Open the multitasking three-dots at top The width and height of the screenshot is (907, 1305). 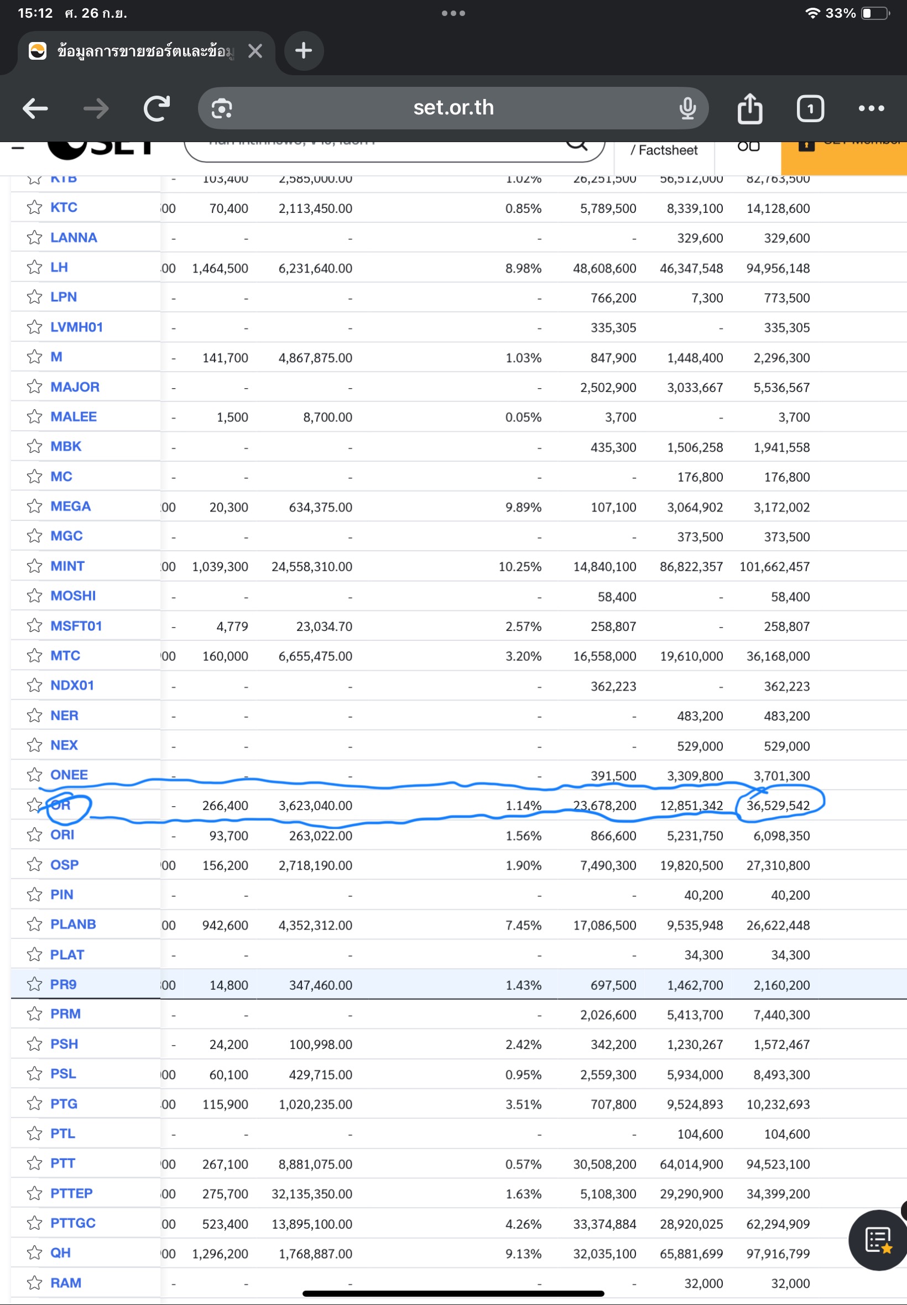pos(453,13)
